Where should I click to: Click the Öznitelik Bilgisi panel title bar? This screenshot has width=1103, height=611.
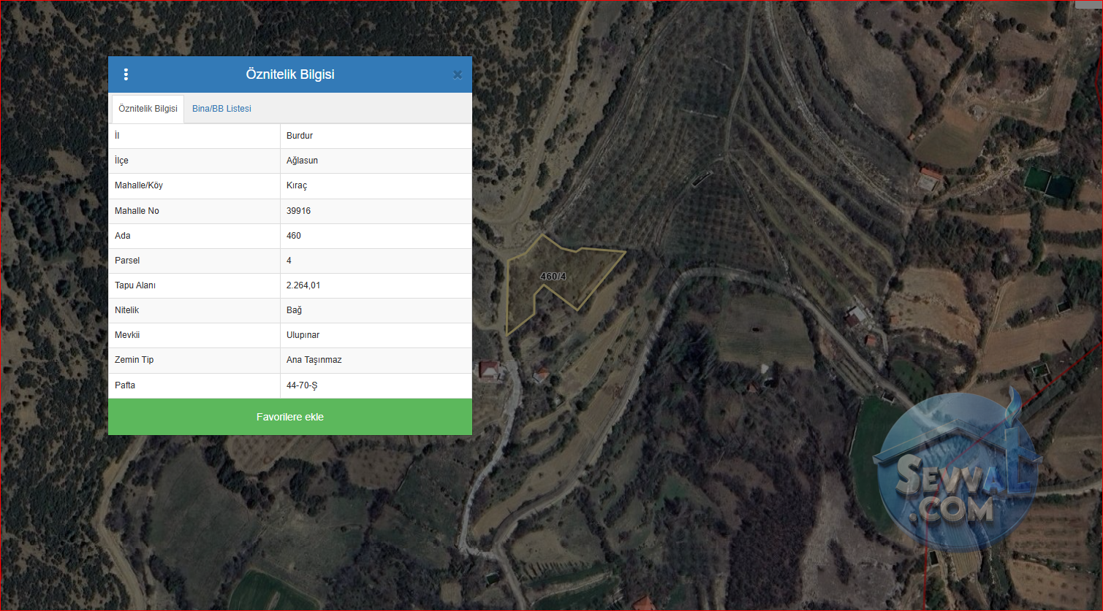(290, 74)
